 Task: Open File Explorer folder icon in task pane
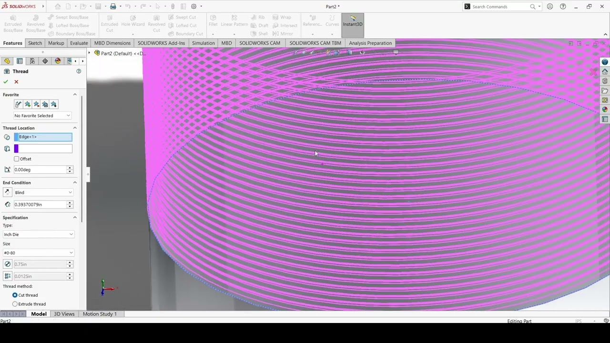click(605, 91)
